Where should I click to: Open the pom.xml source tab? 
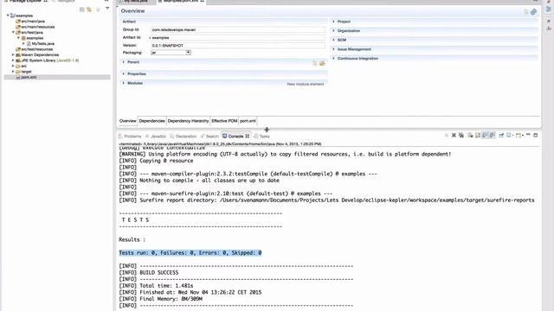point(248,121)
